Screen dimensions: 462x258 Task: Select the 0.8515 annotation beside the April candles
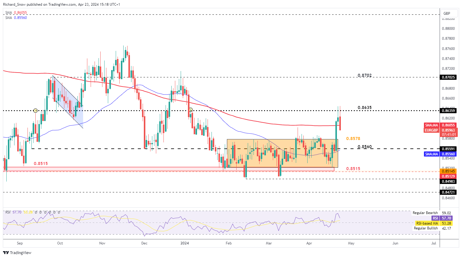coord(353,169)
